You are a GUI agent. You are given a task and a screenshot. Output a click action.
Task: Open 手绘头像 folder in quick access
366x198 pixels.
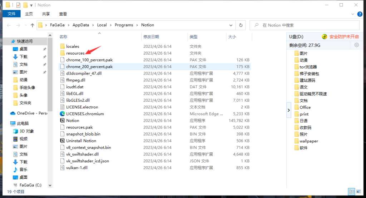click(x=24, y=88)
